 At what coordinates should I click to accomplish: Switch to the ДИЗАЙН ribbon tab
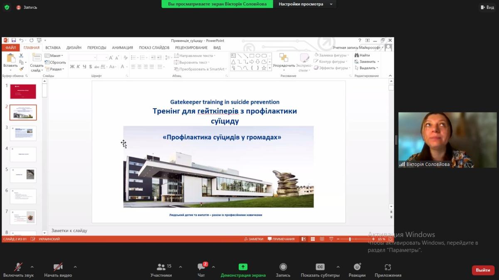[74, 48]
